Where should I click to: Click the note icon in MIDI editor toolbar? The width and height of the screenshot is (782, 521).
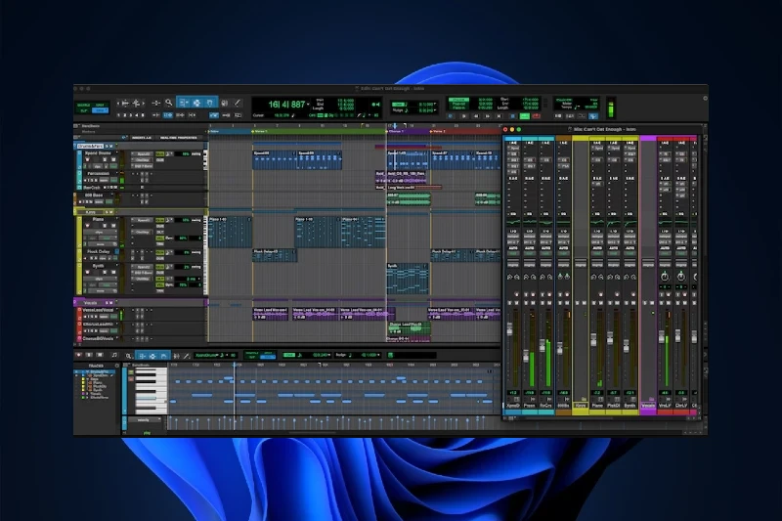(114, 355)
